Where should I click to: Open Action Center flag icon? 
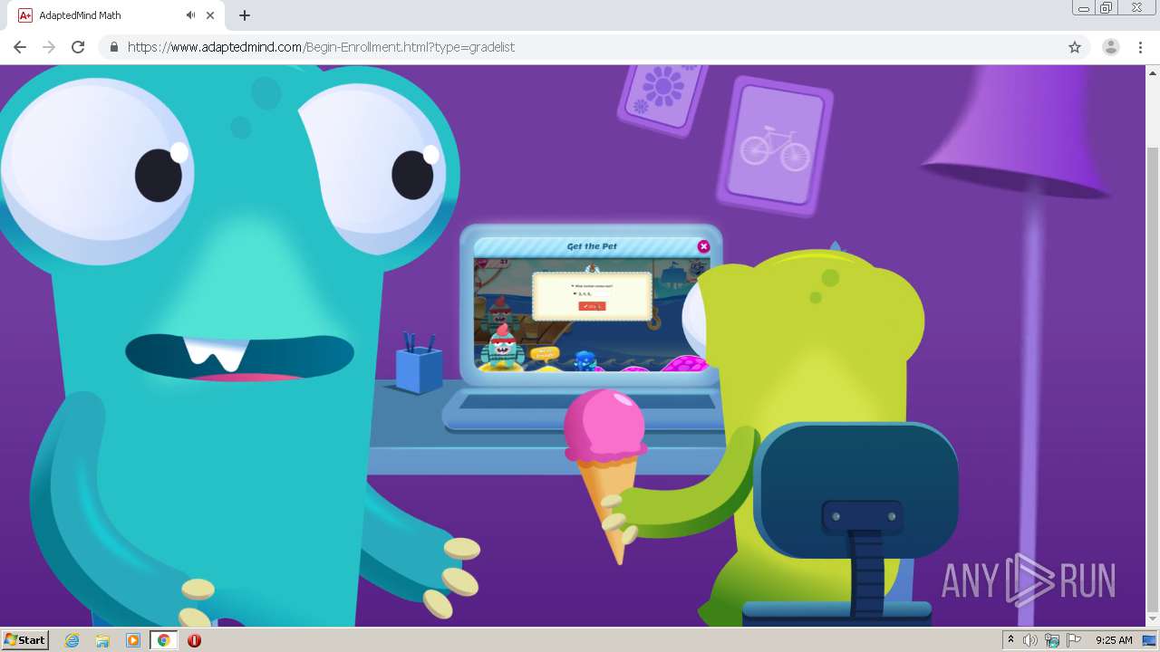click(1074, 640)
